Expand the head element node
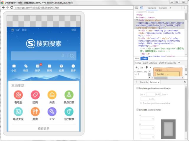This screenshot has height=141, width=189. [137, 17]
